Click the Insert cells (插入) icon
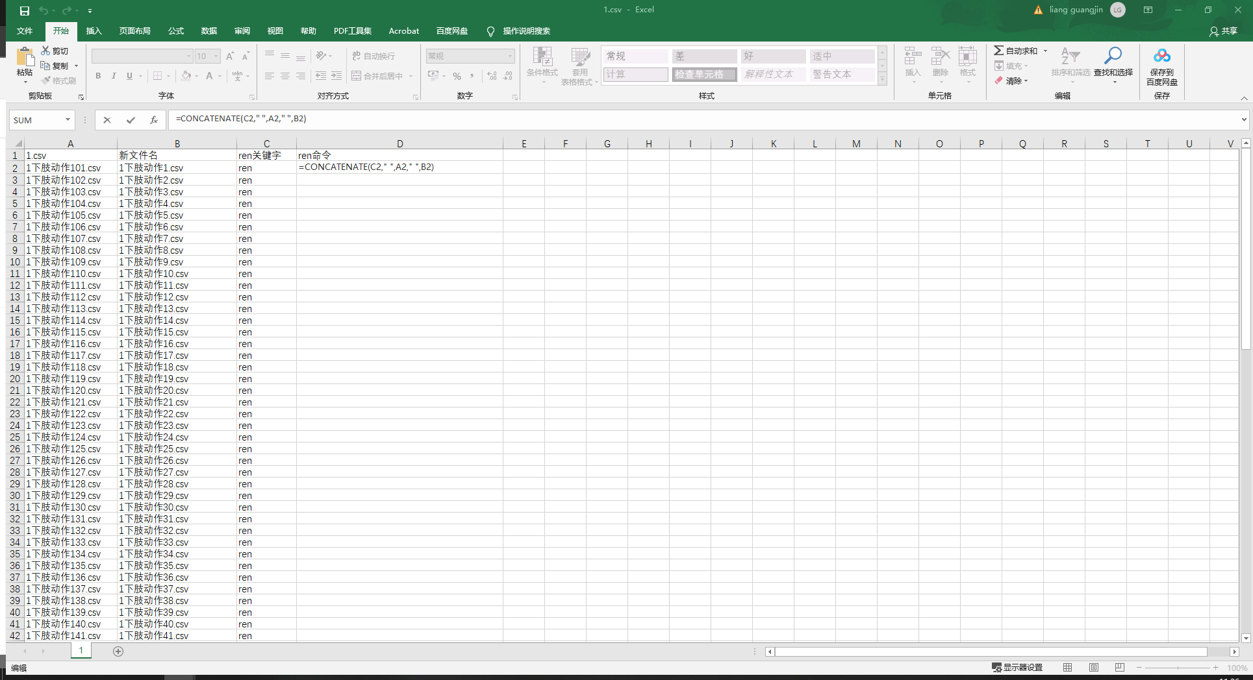Screen dimensions: 1253x680 [913, 56]
